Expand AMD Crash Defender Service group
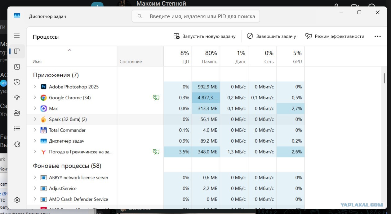Image resolution: width=391 pixels, height=214 pixels. [x=35, y=199]
